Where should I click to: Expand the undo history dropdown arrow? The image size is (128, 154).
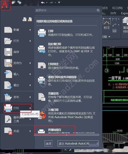click(47, 3)
